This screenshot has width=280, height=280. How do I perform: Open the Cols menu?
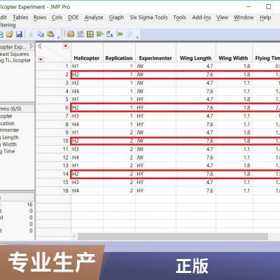tap(57, 17)
